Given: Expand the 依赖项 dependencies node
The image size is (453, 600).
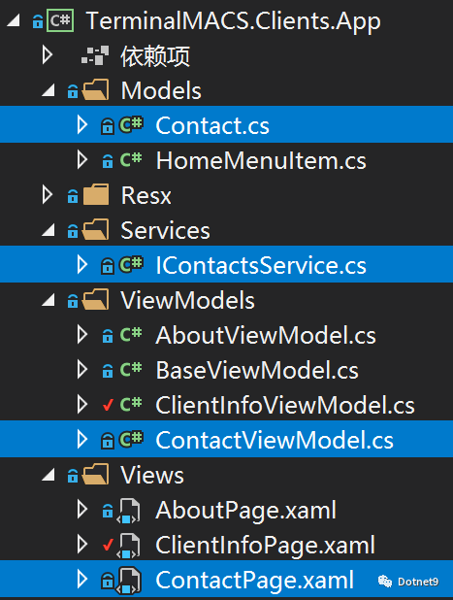Looking at the screenshot, I should point(48,55).
